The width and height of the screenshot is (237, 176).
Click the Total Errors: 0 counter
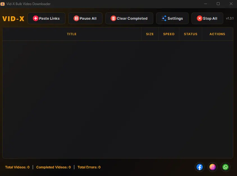89,167
